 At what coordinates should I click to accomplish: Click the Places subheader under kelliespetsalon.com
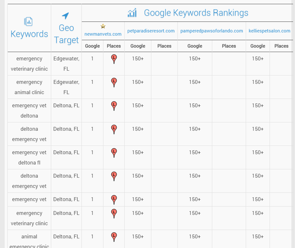click(x=281, y=46)
